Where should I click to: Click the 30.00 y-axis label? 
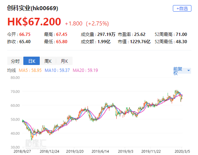(x=15, y=147)
